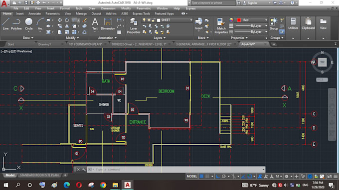This screenshot has height=190, width=339.
Task: Click the viewport controls label [-][Top][2D Wireframe]
Action: tap(16, 51)
